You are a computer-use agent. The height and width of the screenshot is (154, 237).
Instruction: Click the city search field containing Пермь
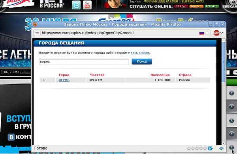[x=84, y=62]
